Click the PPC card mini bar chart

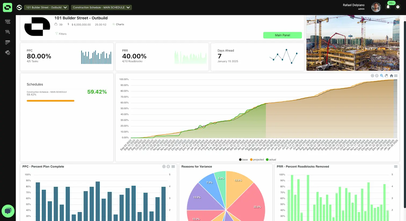coord(96,57)
